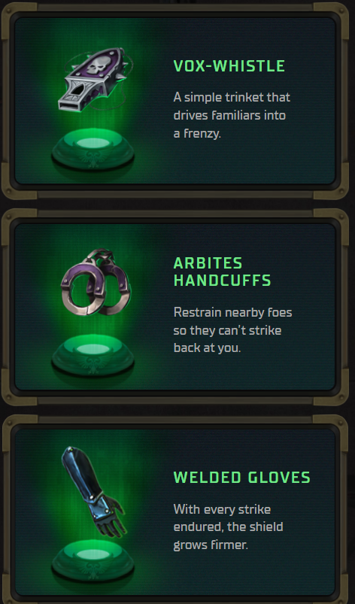Screen dimensions: 355x604
Task: Select the green pedestal under the handcuffs
Action: (93, 355)
